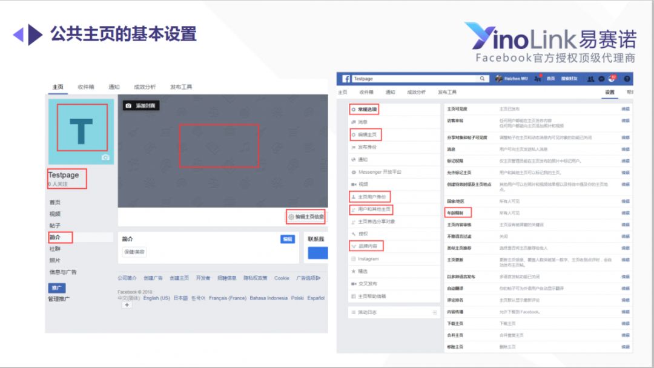
Task: Click the globe icon beside 通知 in sidebar
Action: pos(353,160)
